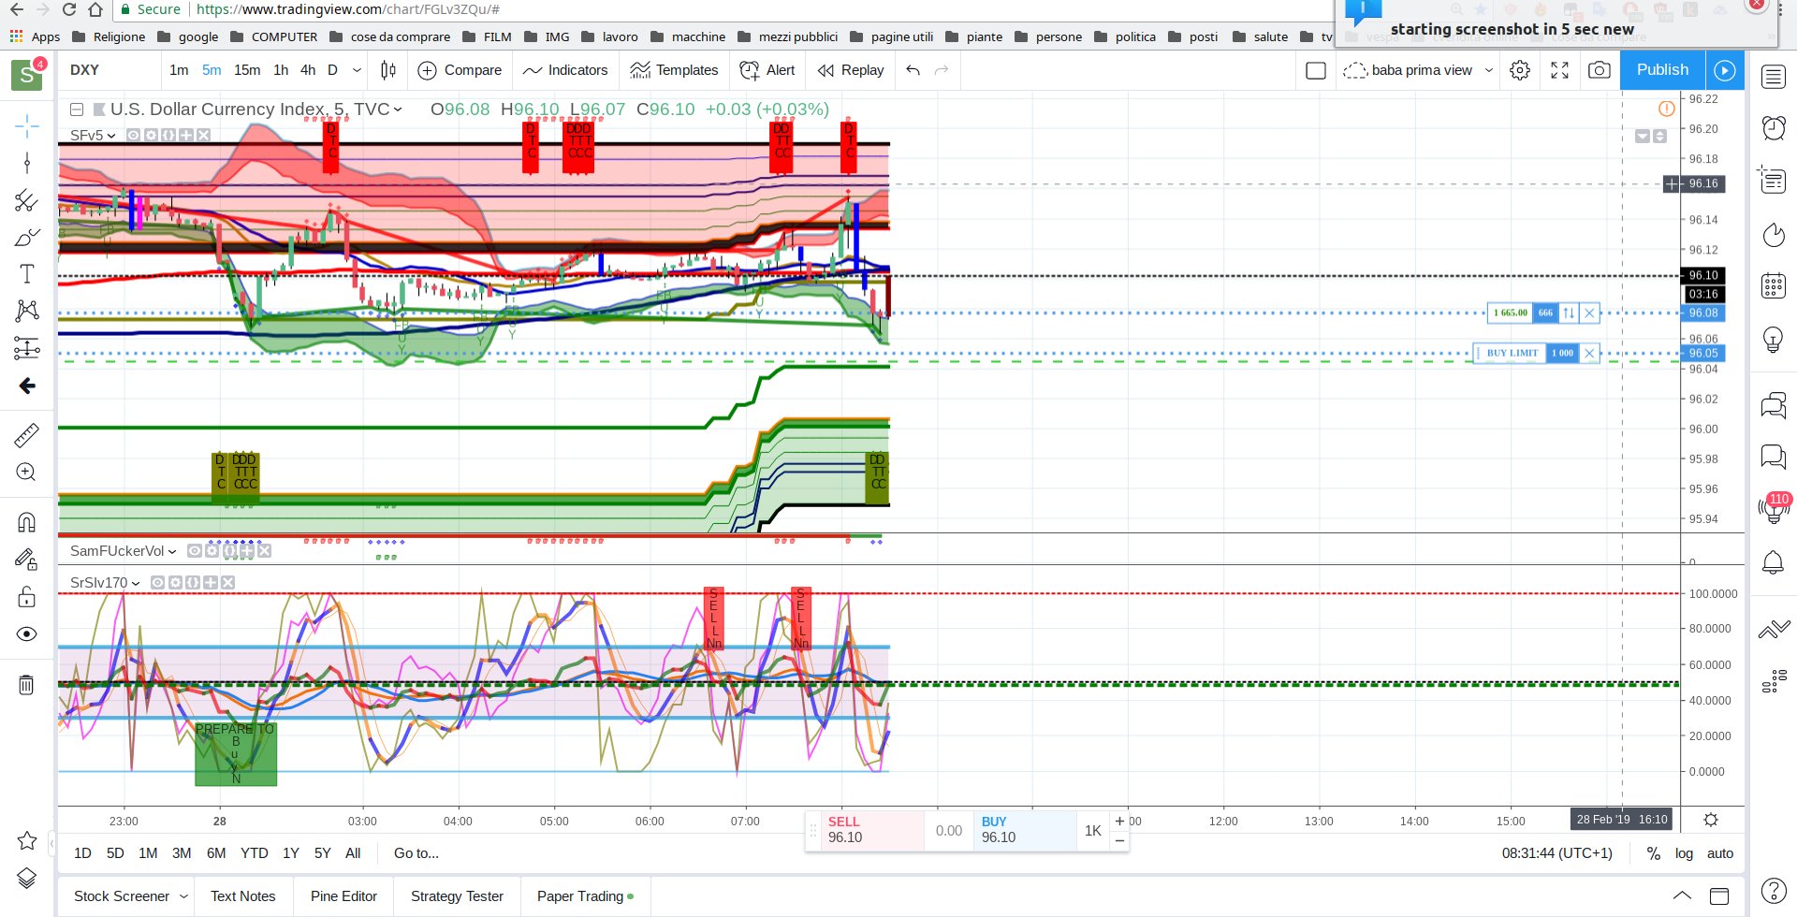
Task: Select the trend line drawing tool
Action: click(26, 163)
